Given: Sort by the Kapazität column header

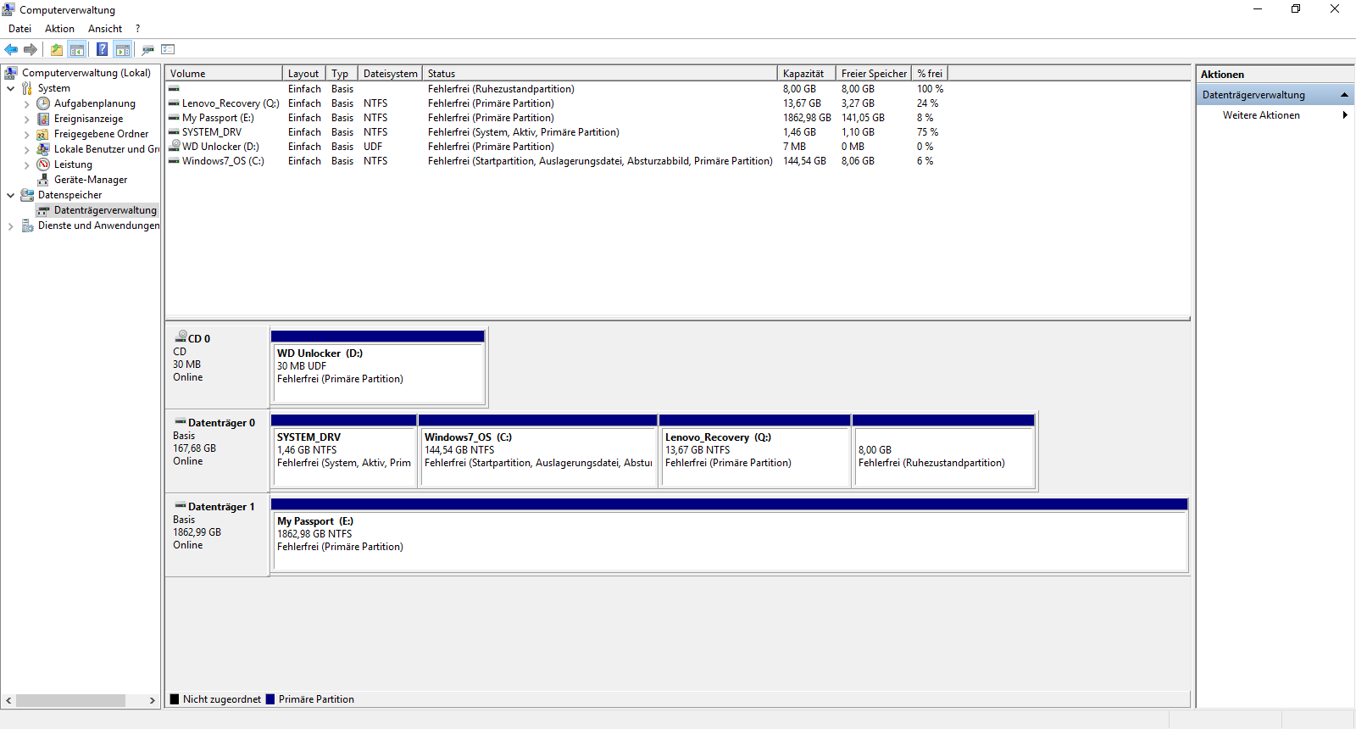Looking at the screenshot, I should click(807, 74).
